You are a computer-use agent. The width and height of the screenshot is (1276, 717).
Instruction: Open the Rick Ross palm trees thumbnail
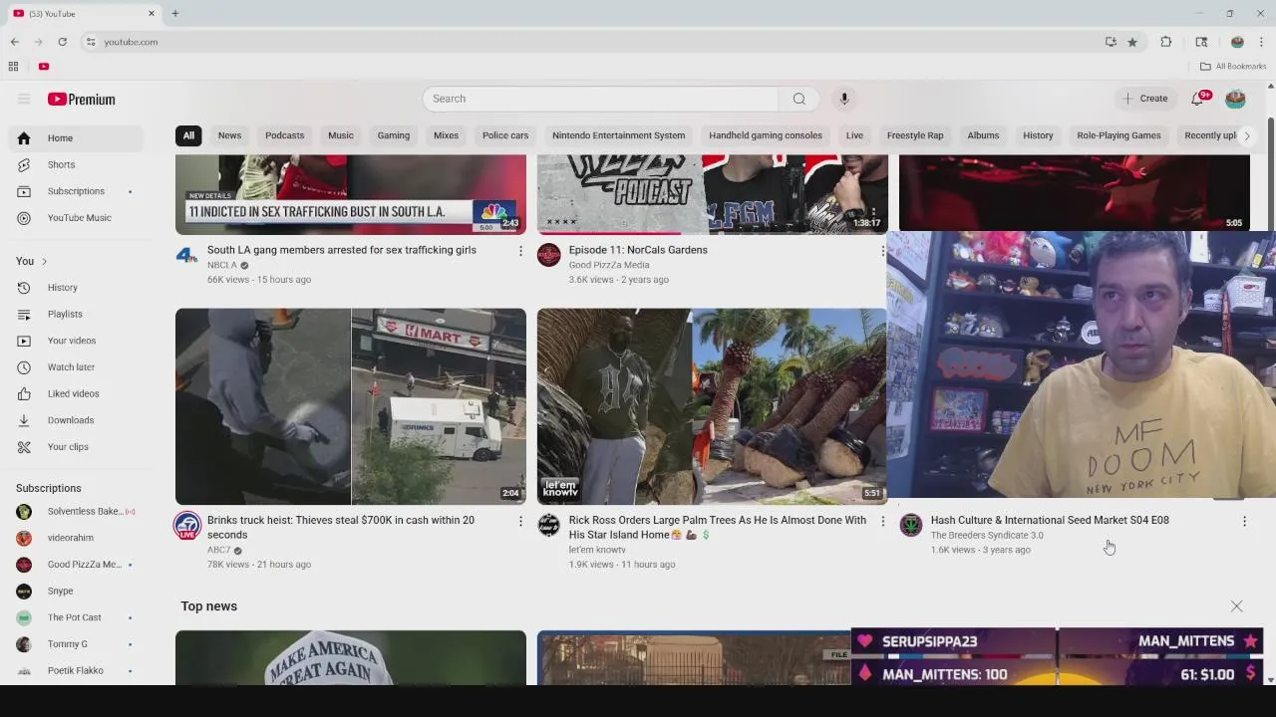pos(712,406)
